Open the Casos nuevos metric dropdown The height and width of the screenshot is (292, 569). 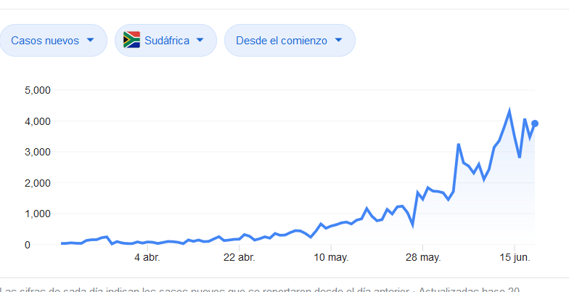54,40
